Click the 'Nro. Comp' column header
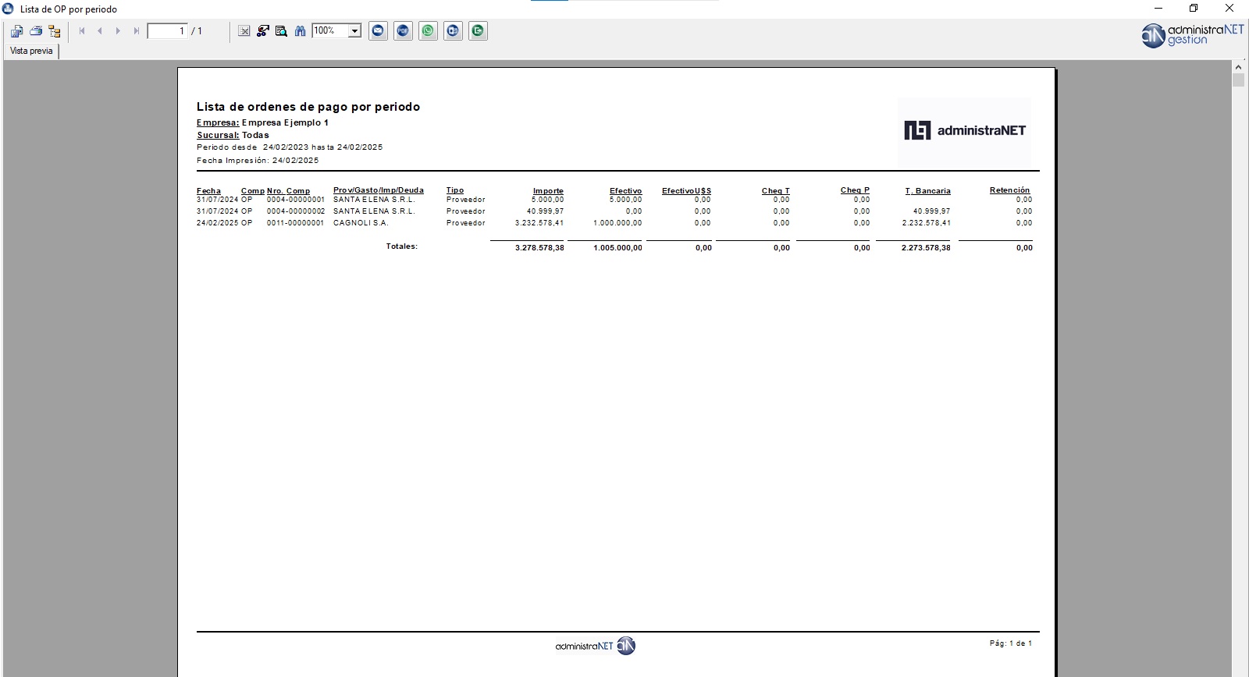 [288, 190]
